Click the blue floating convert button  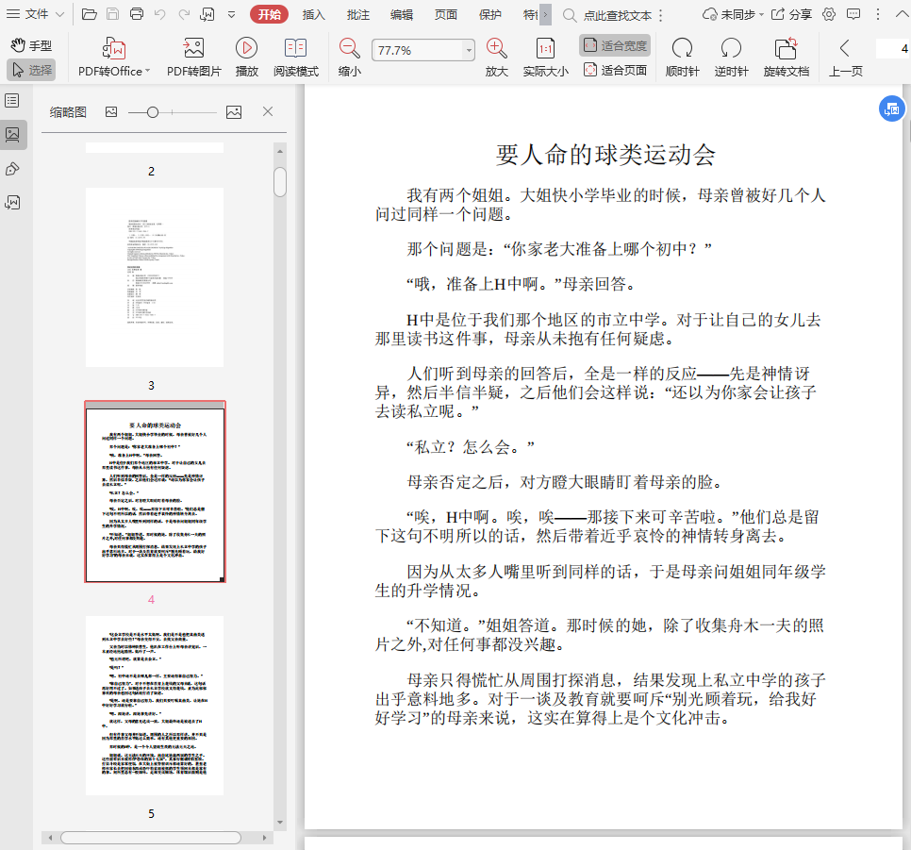point(892,108)
